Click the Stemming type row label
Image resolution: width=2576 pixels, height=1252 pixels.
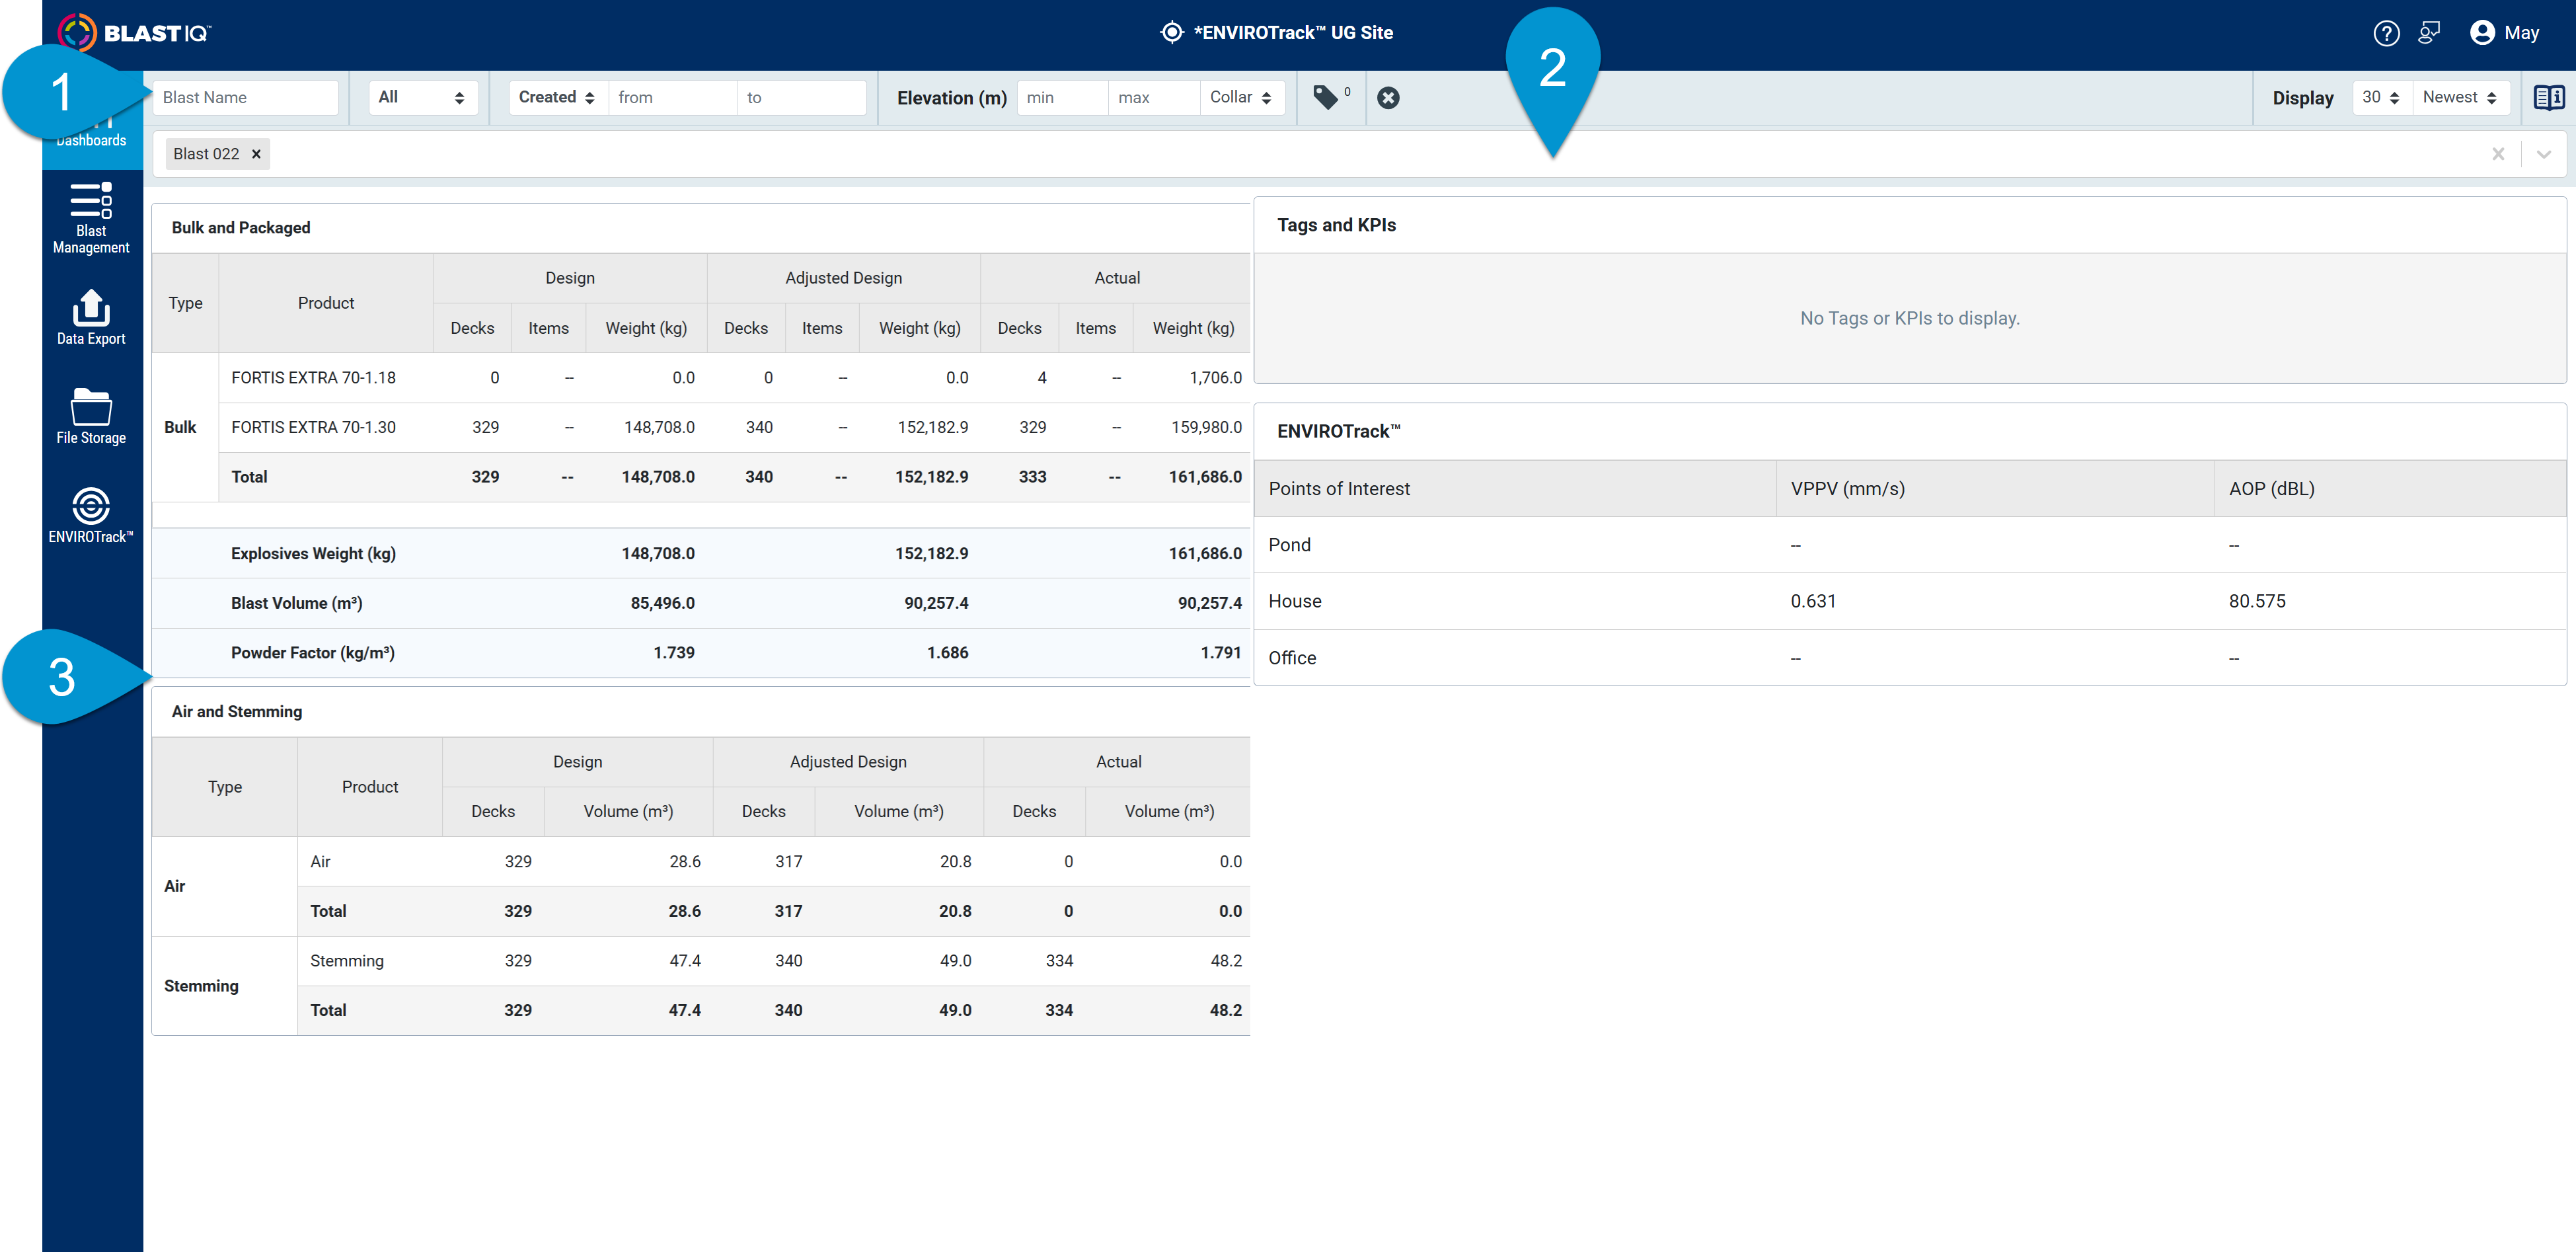[x=201, y=986]
